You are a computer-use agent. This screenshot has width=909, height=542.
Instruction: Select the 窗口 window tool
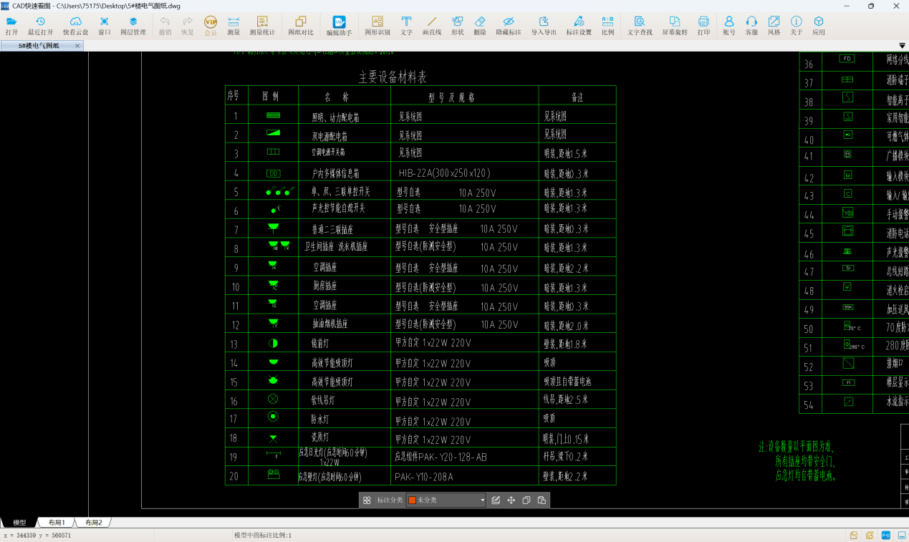[105, 26]
